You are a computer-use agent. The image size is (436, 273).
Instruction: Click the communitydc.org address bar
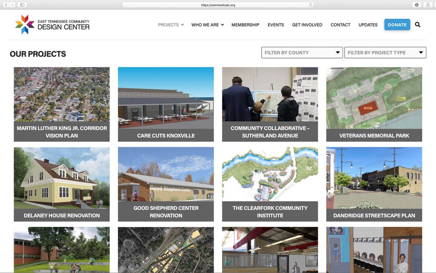pos(218,5)
